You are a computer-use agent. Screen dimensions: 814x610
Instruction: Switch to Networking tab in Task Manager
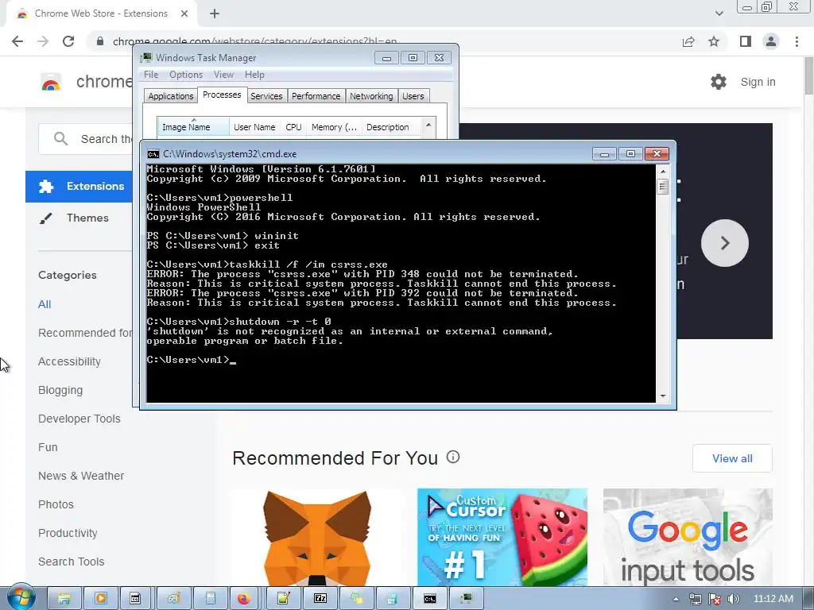click(371, 96)
